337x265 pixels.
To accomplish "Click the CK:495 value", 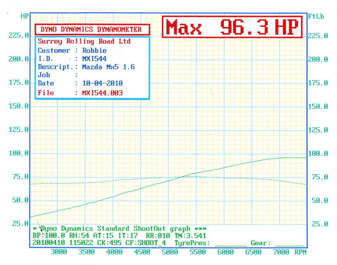I will tap(110, 243).
